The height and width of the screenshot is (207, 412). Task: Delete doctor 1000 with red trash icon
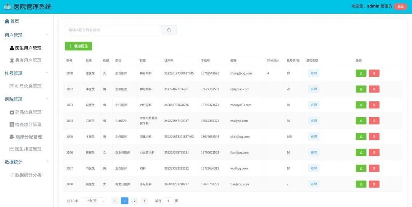coord(374,73)
